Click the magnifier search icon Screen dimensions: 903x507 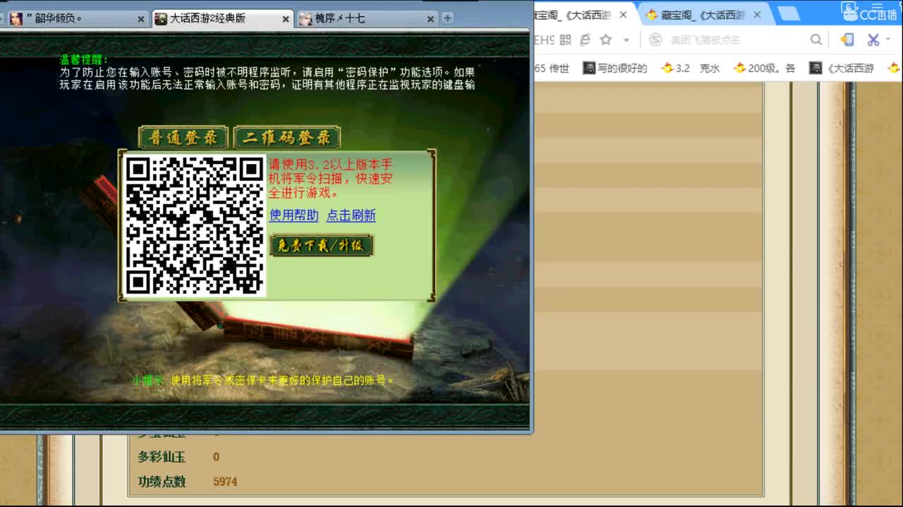pos(816,40)
